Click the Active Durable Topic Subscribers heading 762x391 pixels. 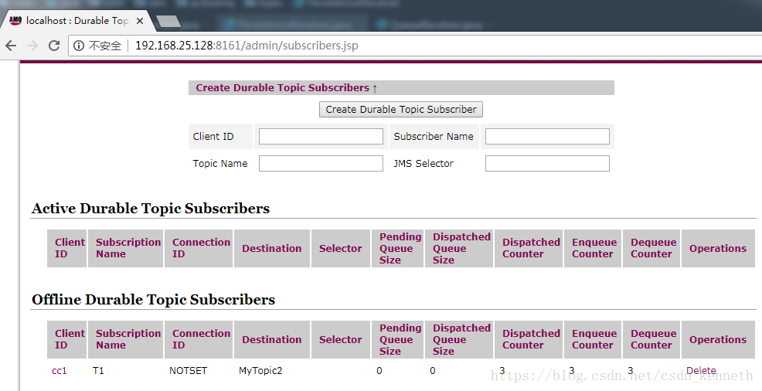pyautogui.click(x=151, y=209)
